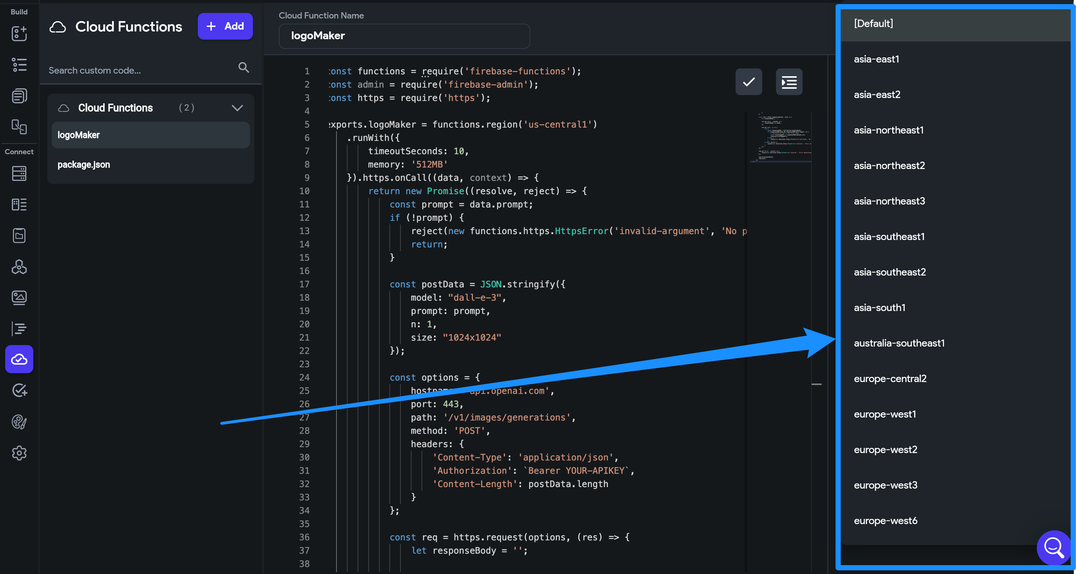Choose europe-west3 region option
1076x574 pixels.
[x=956, y=486]
